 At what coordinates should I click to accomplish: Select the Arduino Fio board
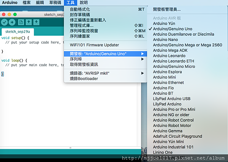(x=187, y=88)
